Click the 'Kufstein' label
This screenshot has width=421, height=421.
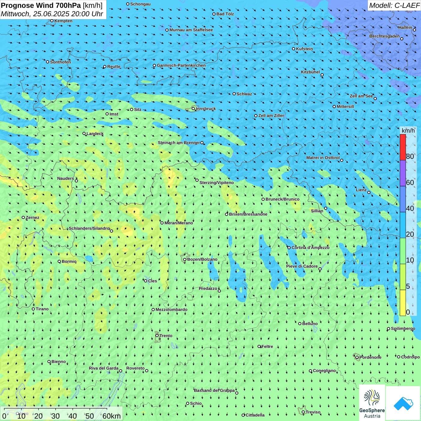point(304,49)
